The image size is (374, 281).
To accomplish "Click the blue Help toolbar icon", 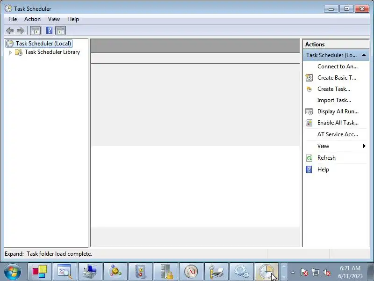I will point(49,30).
